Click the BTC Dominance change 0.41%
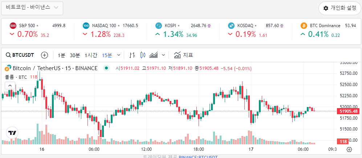 coord(318,34)
